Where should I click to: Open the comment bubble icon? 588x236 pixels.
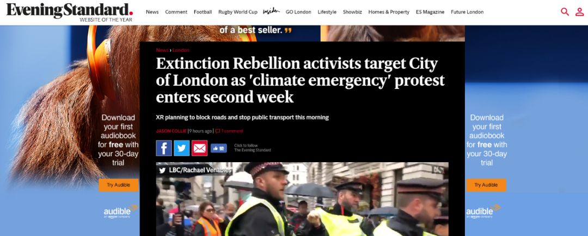click(x=217, y=131)
